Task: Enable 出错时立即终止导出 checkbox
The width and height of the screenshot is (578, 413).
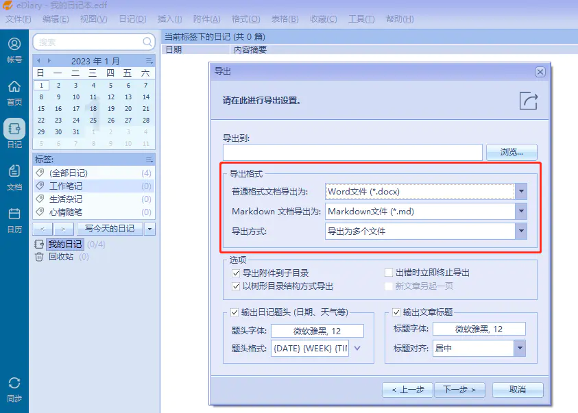Action: tap(389, 273)
